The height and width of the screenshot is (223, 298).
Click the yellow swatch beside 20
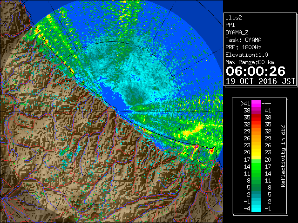click(x=256, y=152)
